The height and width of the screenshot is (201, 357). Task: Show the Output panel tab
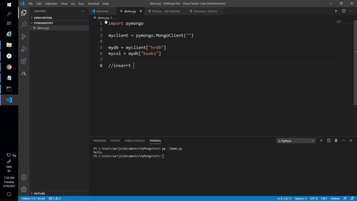pyautogui.click(x=115, y=141)
